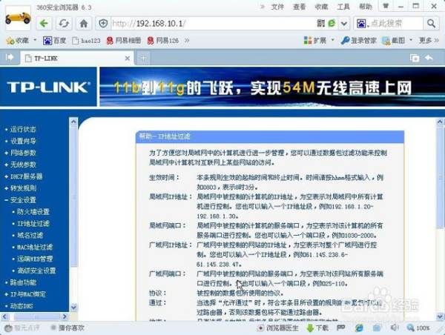Open the 文件 menu
This screenshot has width=445, height=335.
coord(277,7)
